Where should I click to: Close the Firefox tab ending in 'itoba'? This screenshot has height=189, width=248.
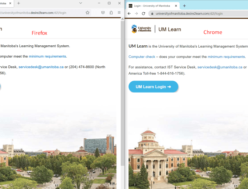tap(10, 3)
